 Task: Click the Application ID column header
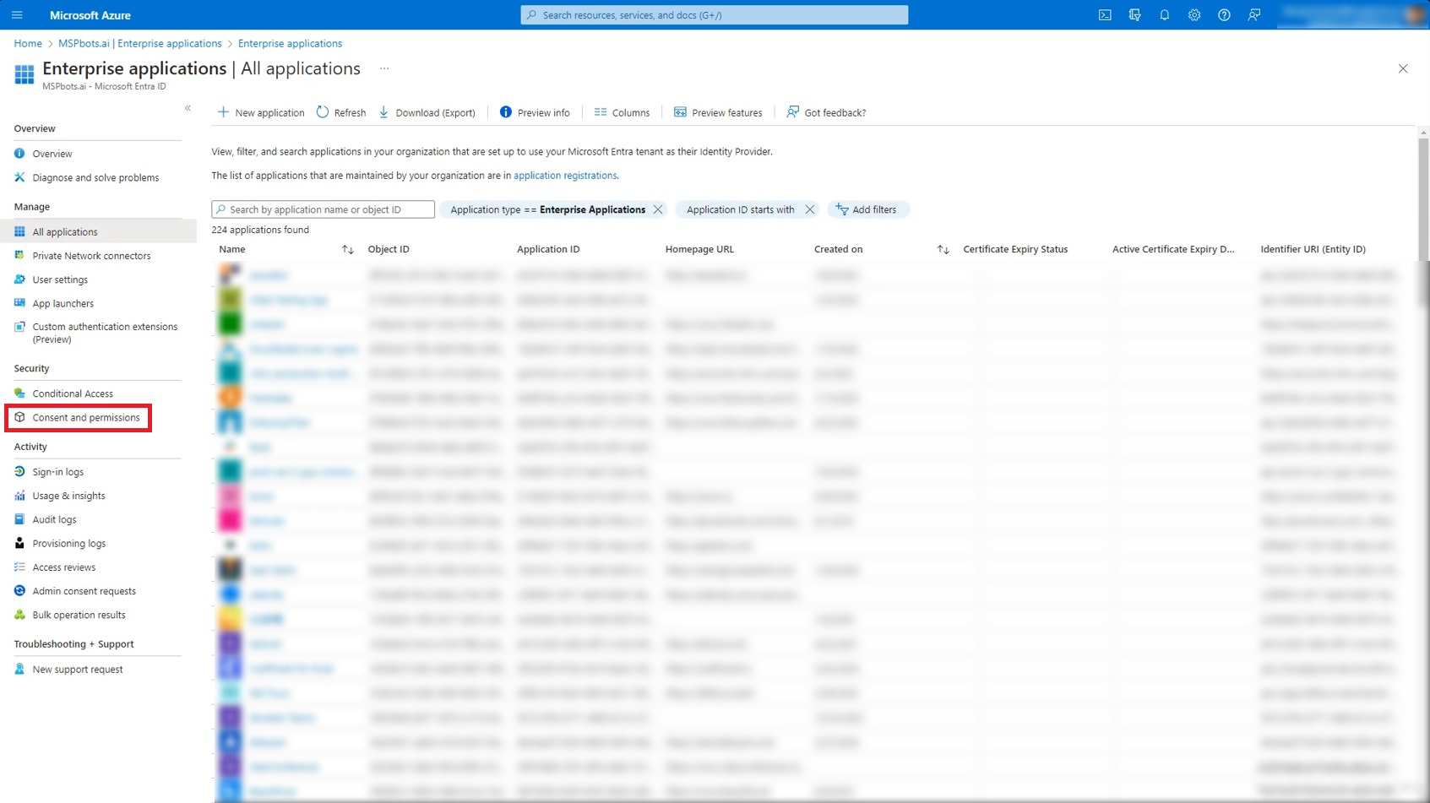pyautogui.click(x=548, y=249)
